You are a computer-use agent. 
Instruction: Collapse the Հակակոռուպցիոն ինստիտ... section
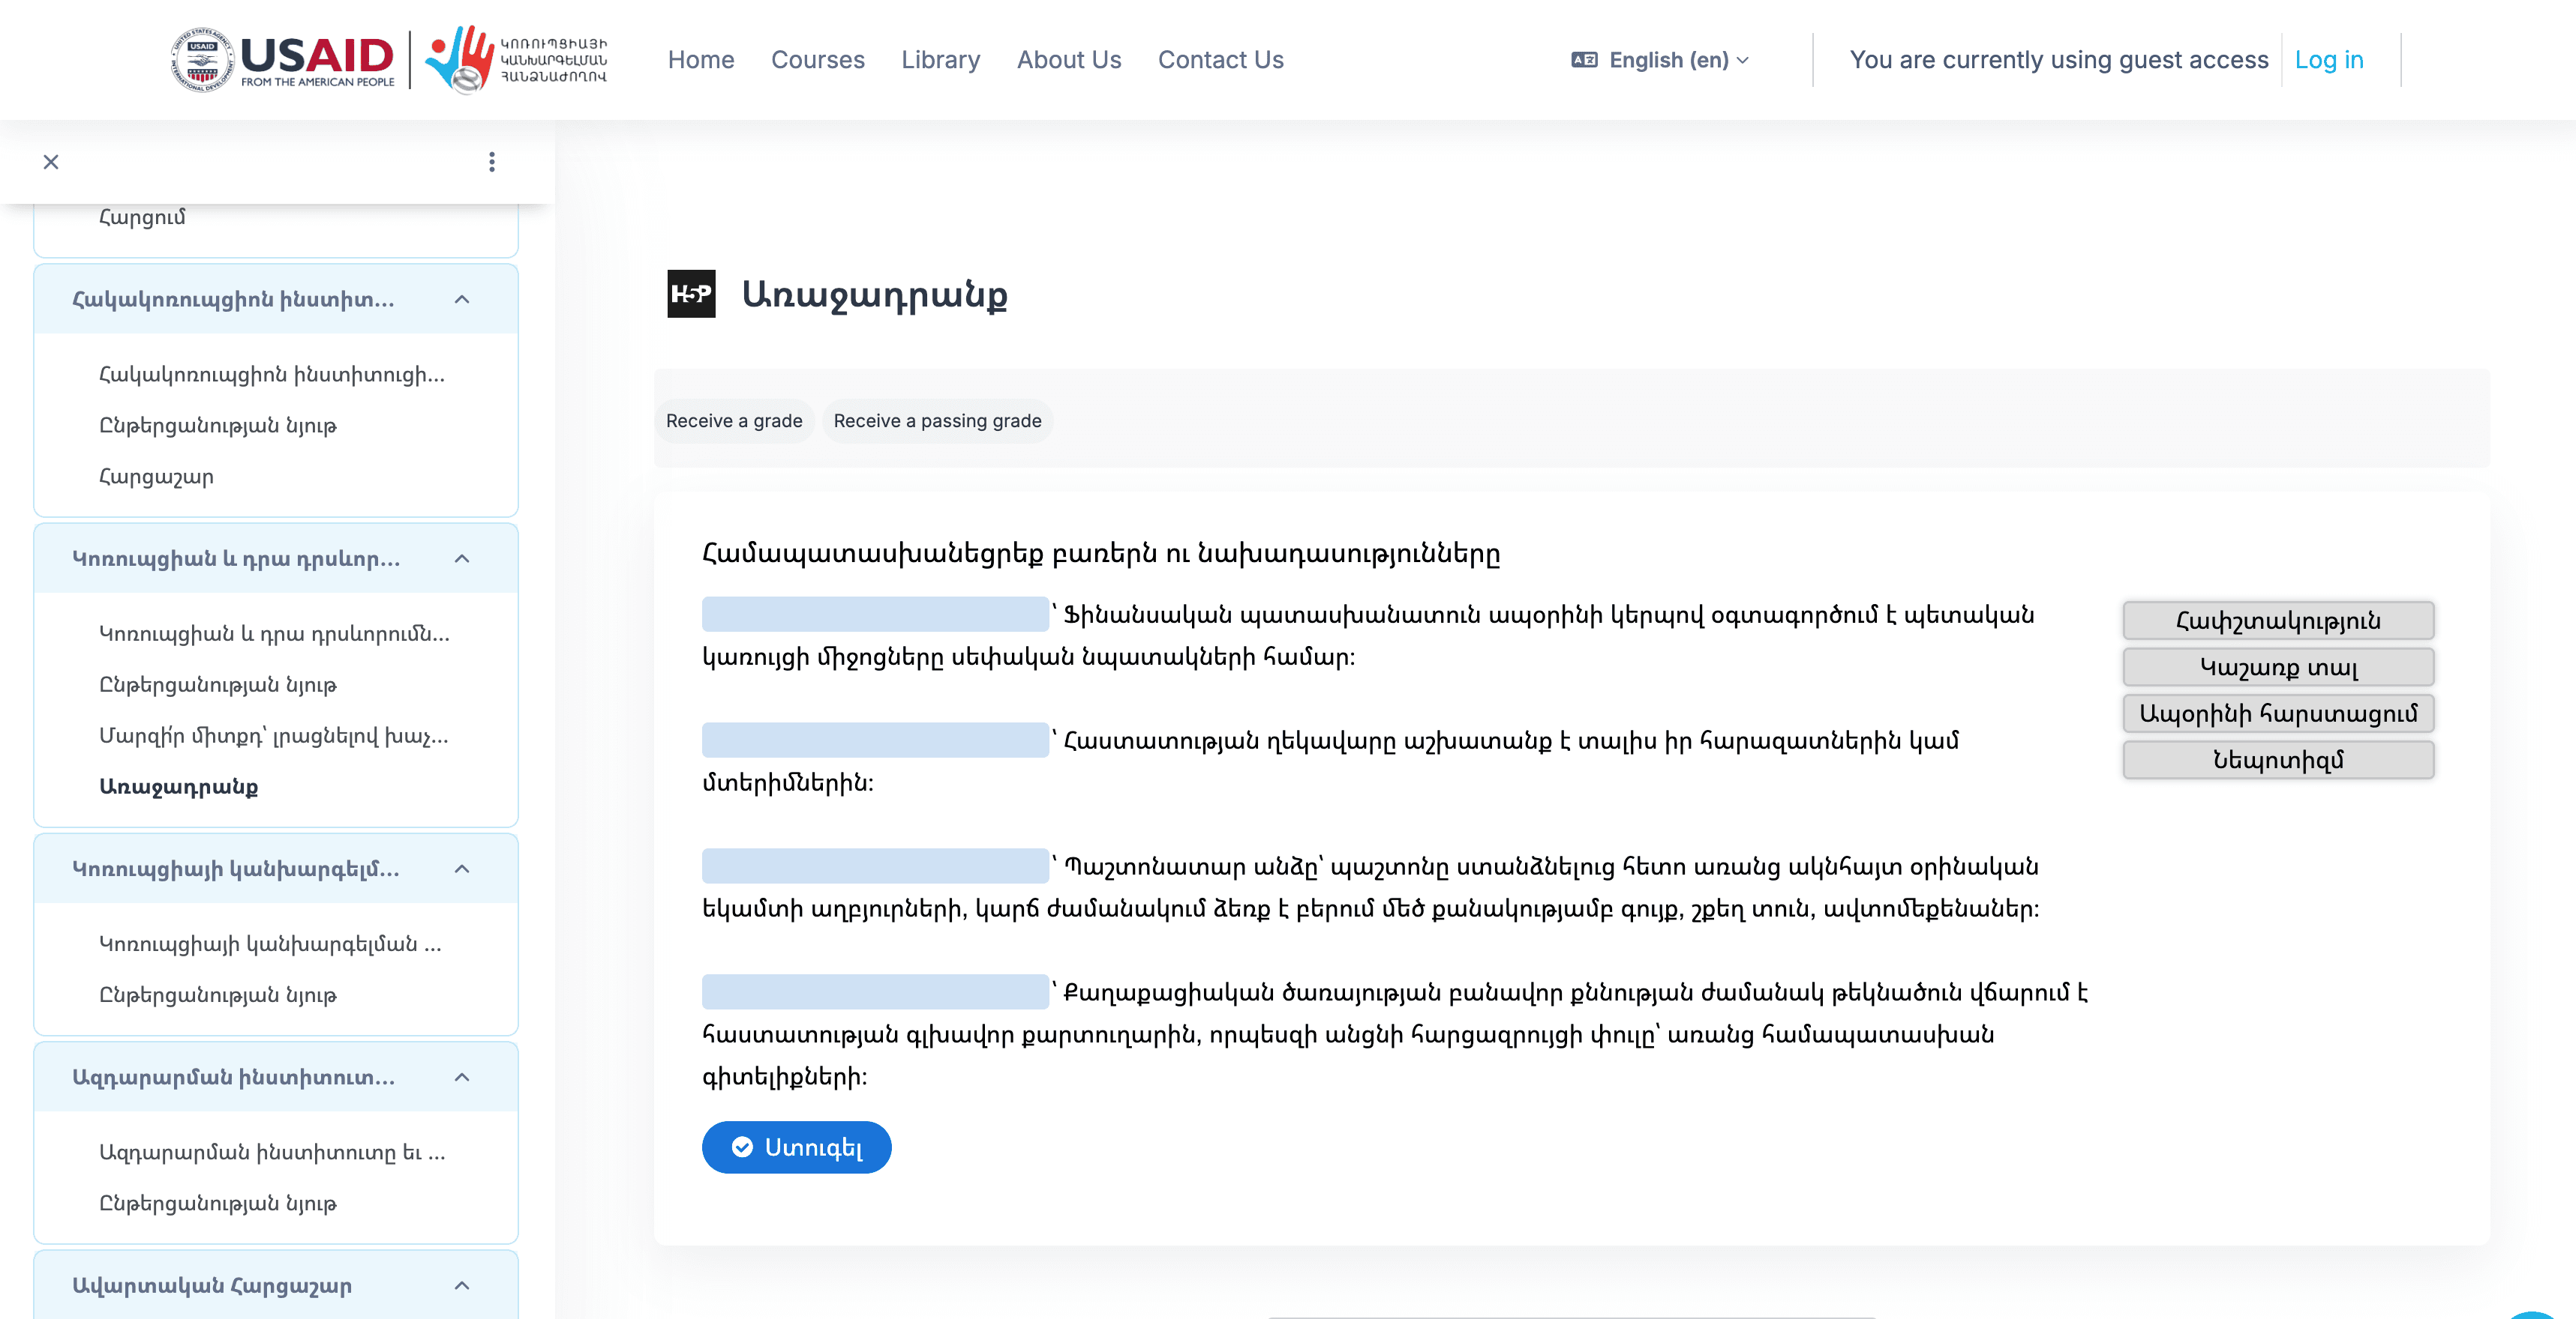(461, 299)
